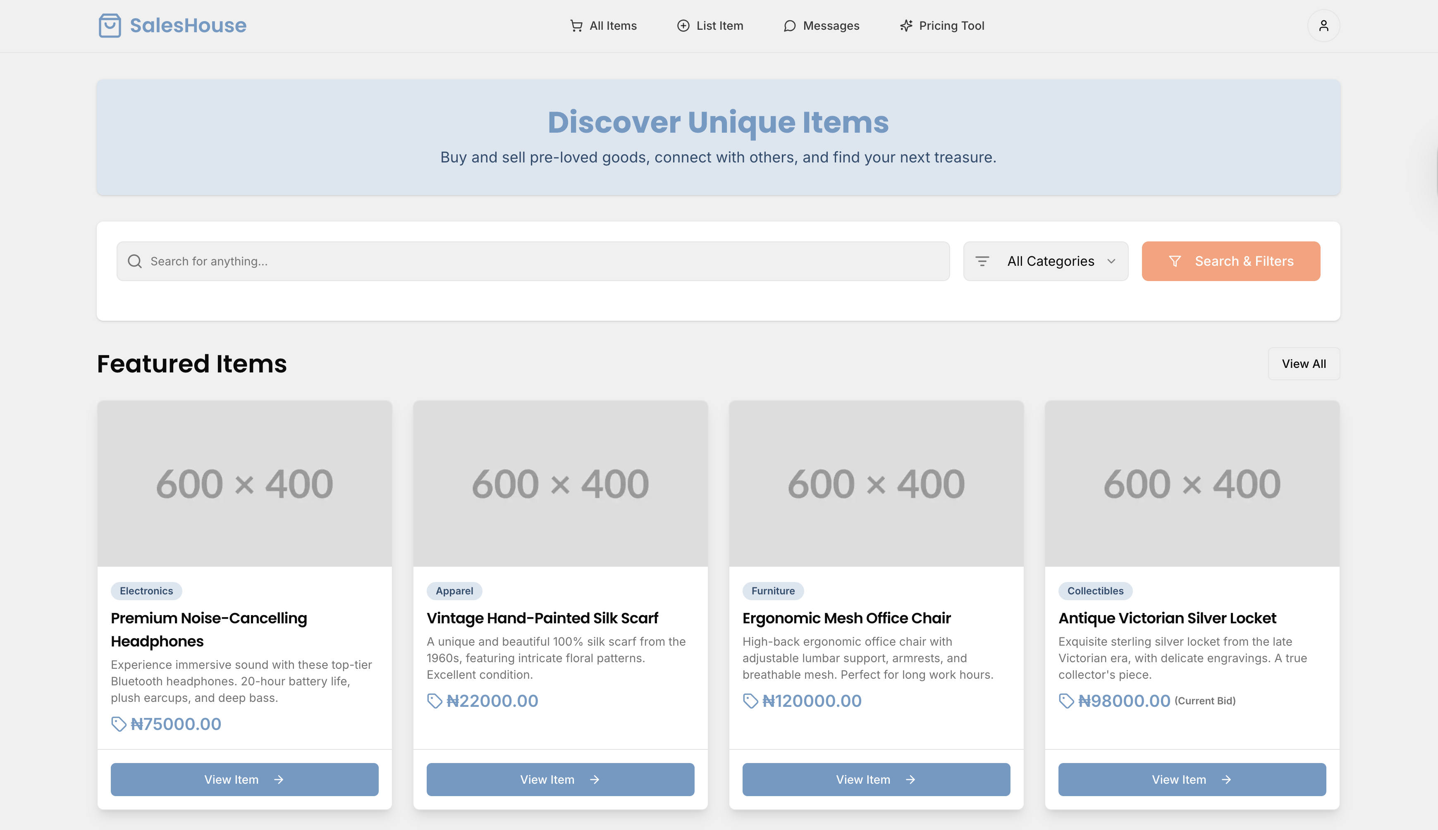Image resolution: width=1438 pixels, height=830 pixels.
Task: Click the price tag icon on Headphones card
Action: 119,724
